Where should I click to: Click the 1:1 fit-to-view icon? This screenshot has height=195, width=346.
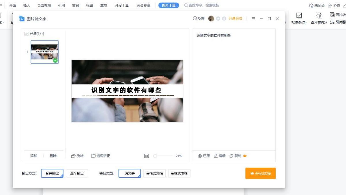146,155
